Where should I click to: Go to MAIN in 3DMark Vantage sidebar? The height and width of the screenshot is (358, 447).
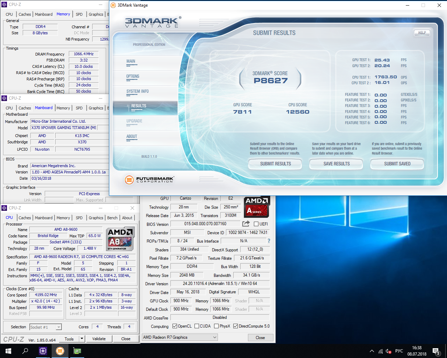pos(131,61)
